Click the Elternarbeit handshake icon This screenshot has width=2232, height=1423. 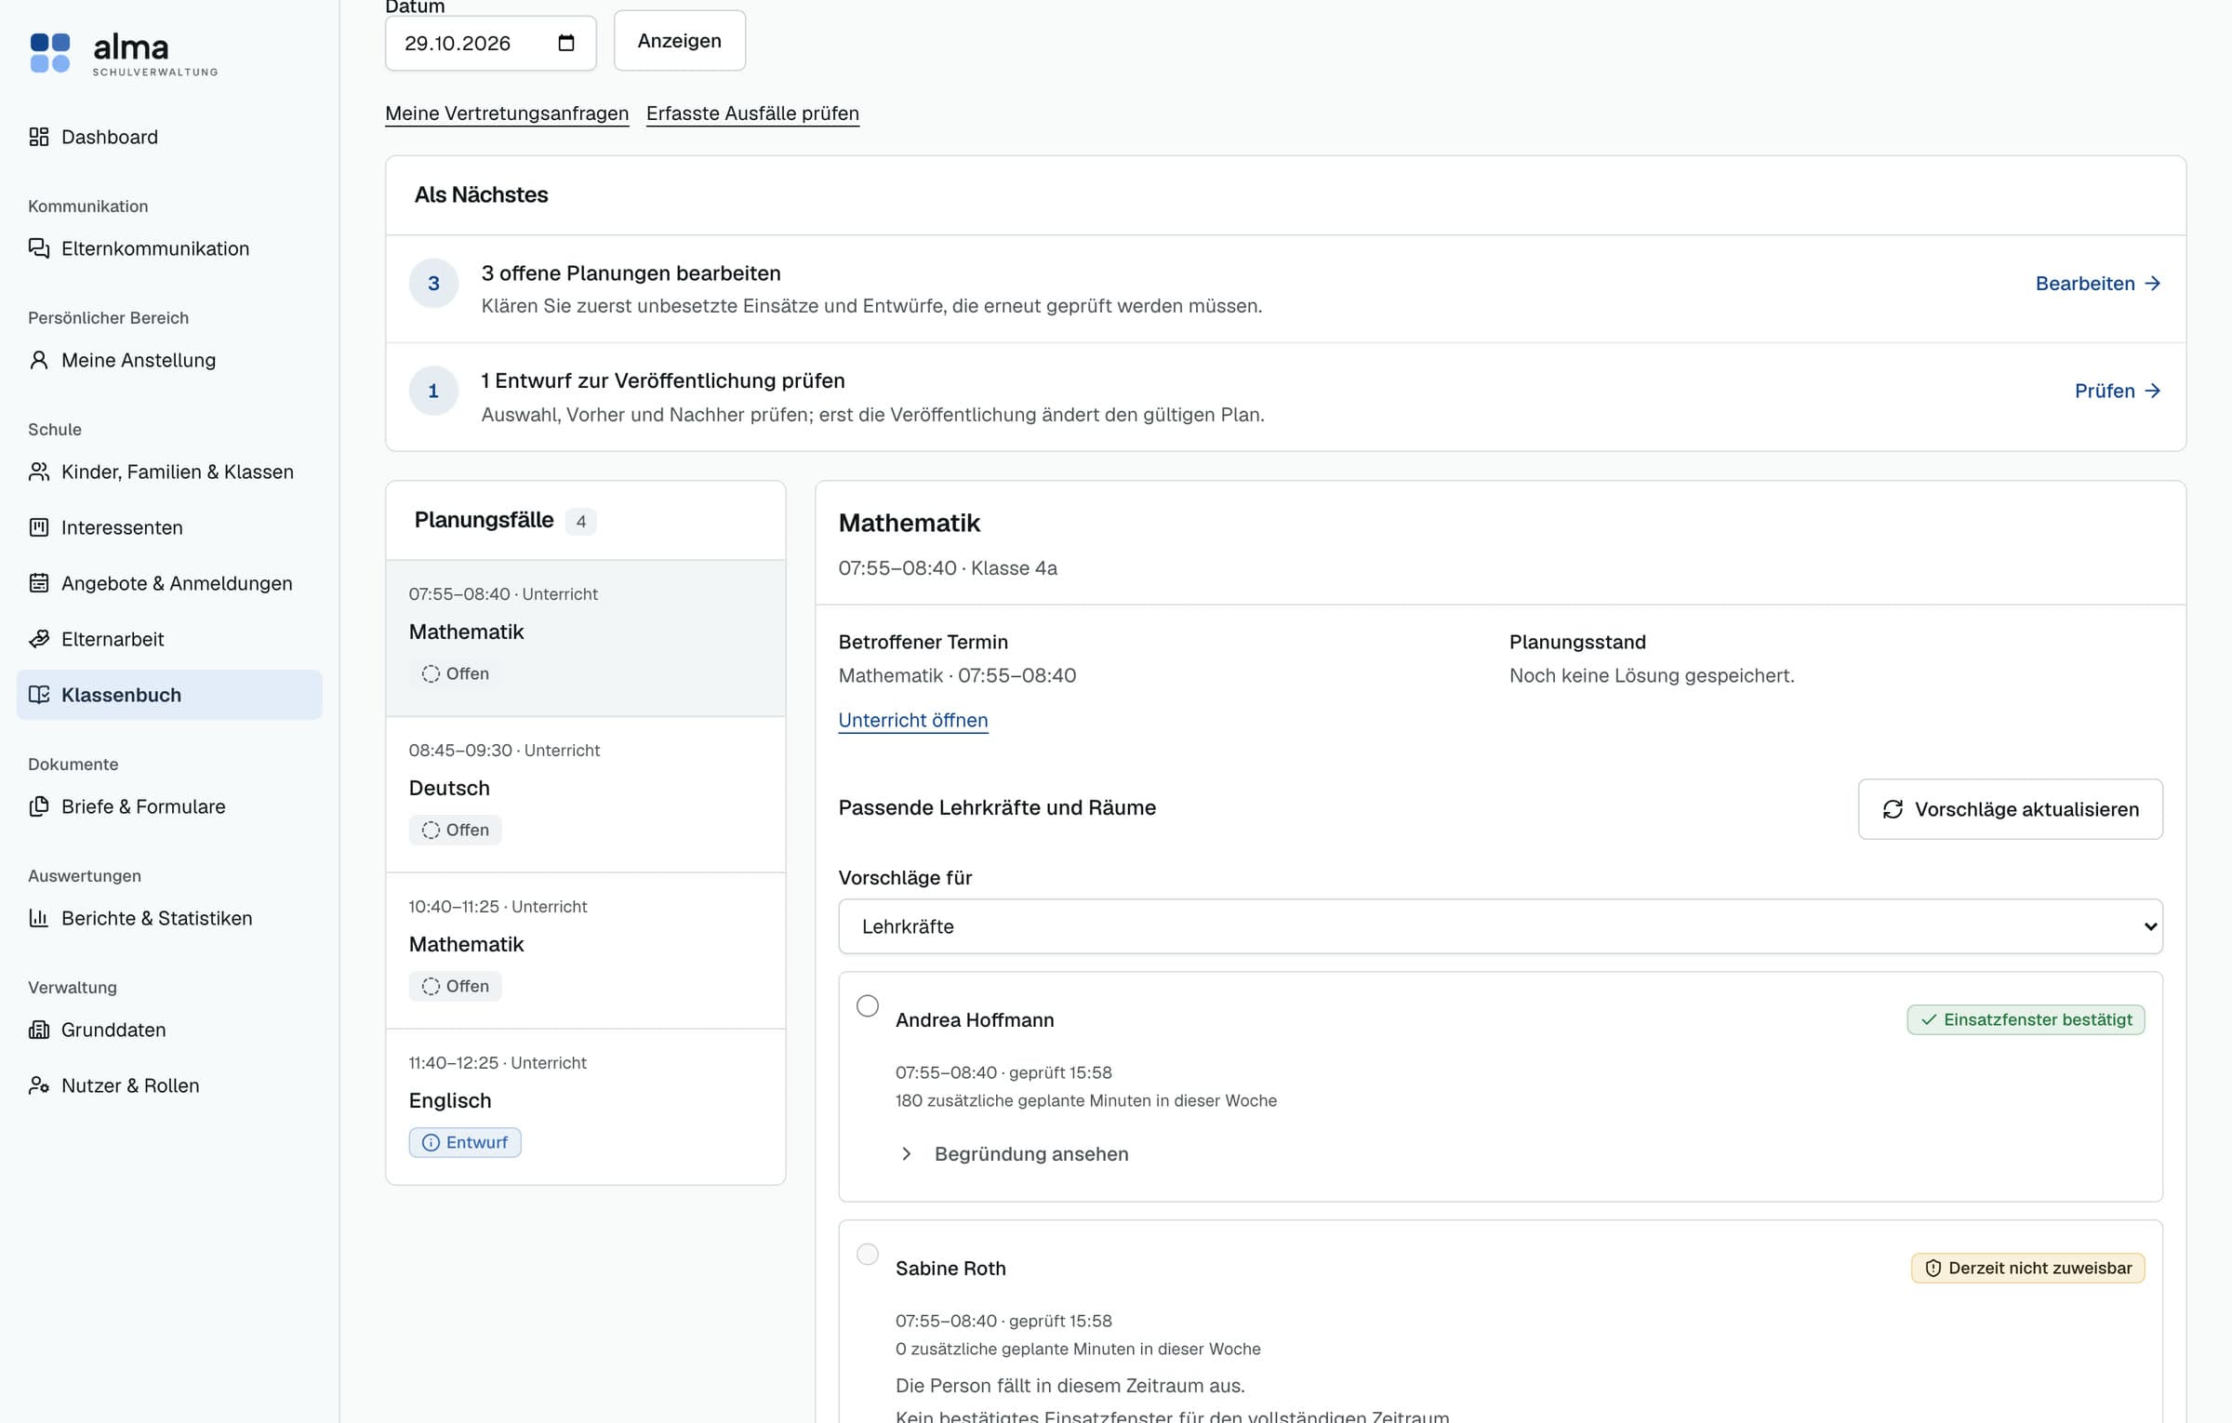click(39, 639)
